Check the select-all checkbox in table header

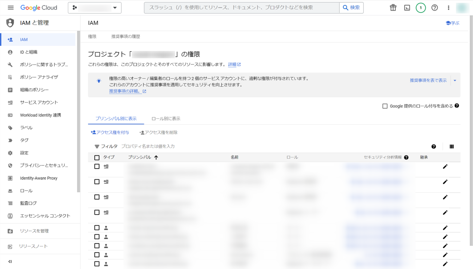97,157
